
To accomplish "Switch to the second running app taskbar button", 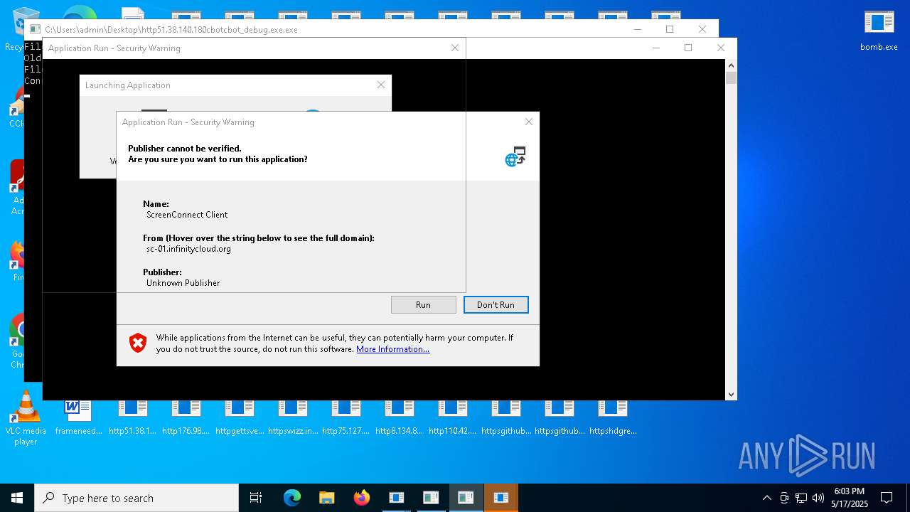I will point(431,498).
